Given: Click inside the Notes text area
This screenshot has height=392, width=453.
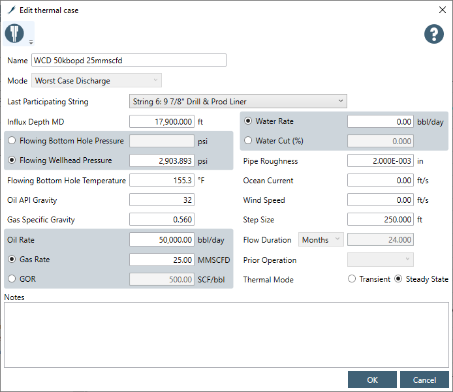Looking at the screenshot, I should tap(226, 335).
